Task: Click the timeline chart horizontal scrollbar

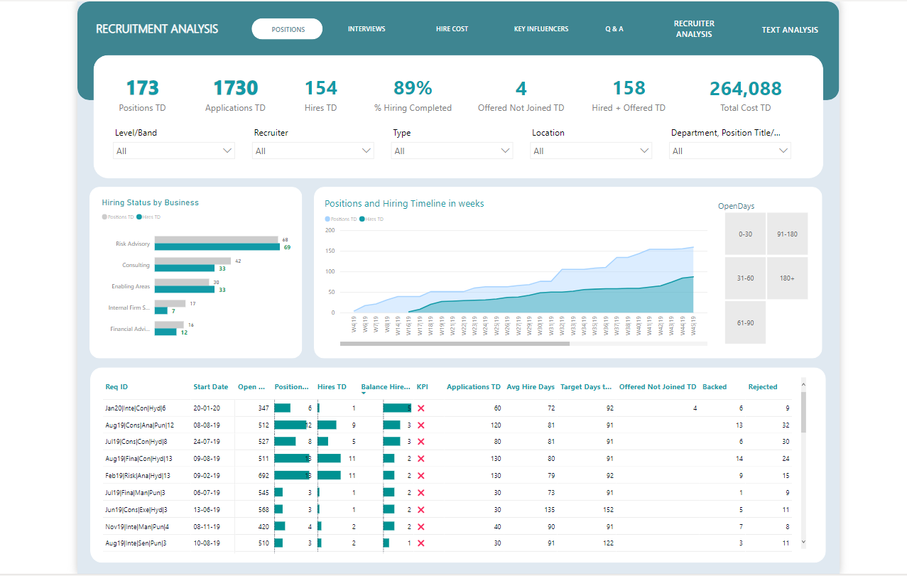Action: pos(455,344)
